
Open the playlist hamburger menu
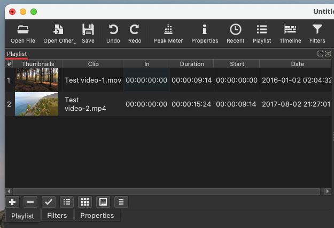(121, 202)
